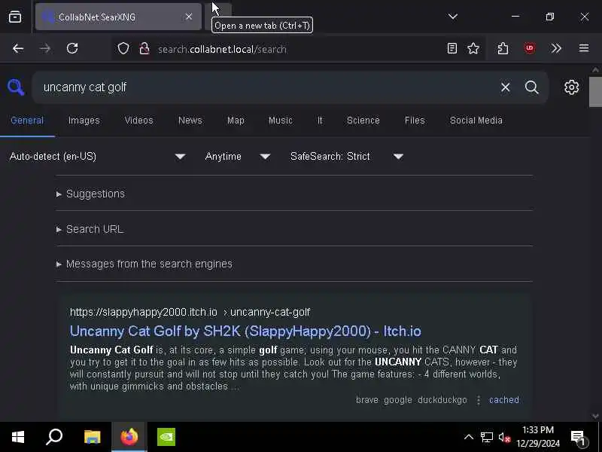Open Windows taskbar search

click(54, 437)
